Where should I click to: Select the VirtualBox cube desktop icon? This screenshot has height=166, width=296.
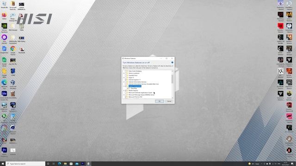(x=13, y=84)
